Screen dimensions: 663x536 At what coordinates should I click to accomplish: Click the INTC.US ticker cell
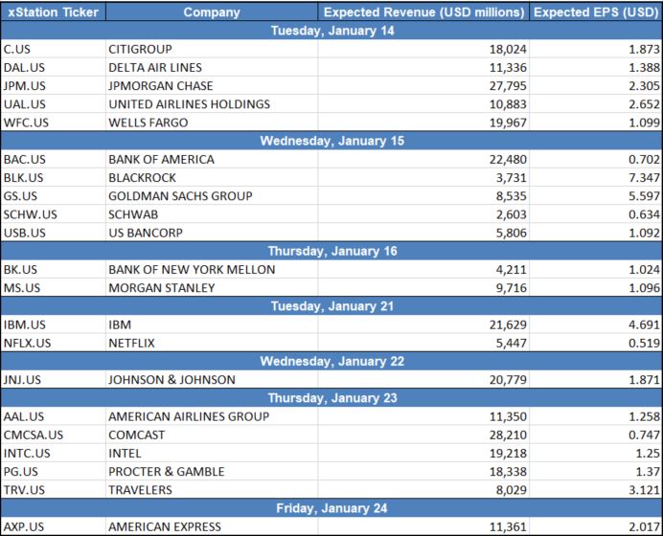tap(25, 454)
